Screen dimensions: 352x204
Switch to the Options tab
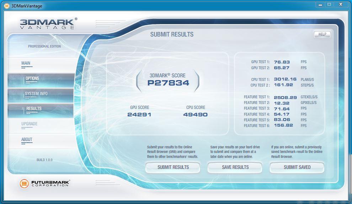tap(41, 80)
